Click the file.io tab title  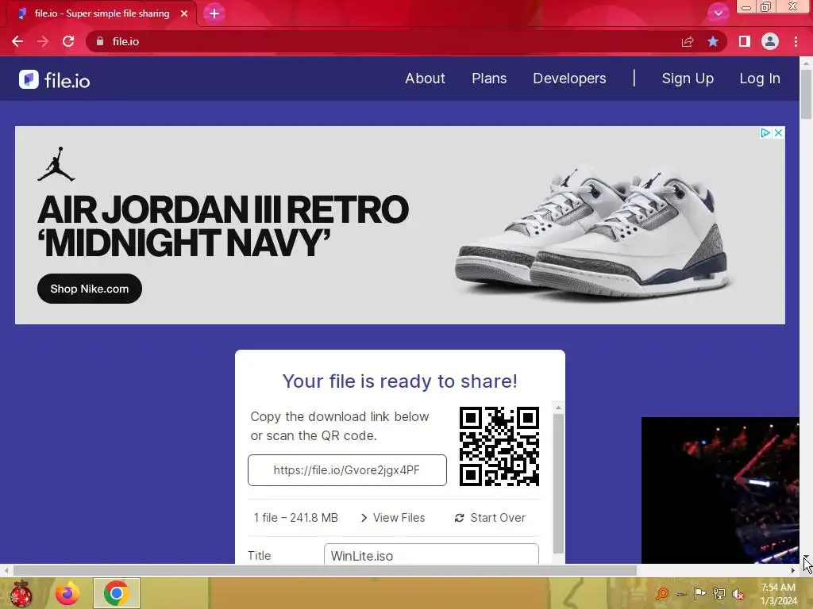(102, 13)
